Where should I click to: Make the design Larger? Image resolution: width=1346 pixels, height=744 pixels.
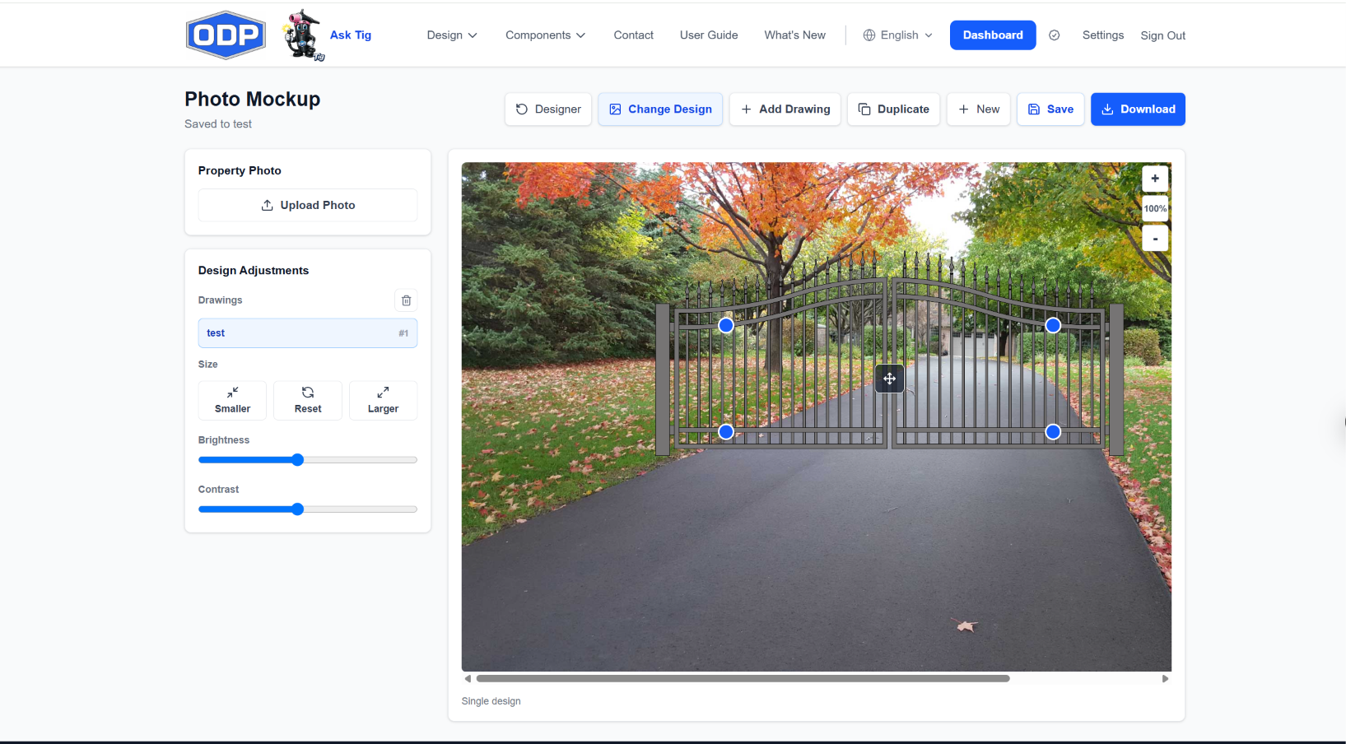(x=383, y=400)
